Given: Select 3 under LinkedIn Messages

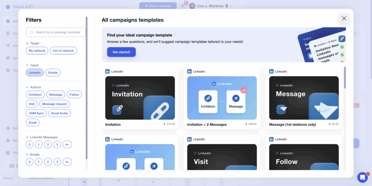Looking at the screenshot, I should click(57, 144).
